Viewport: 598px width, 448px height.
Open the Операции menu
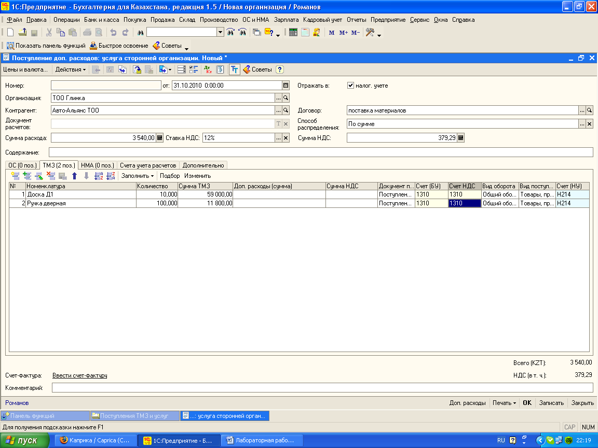(x=66, y=20)
